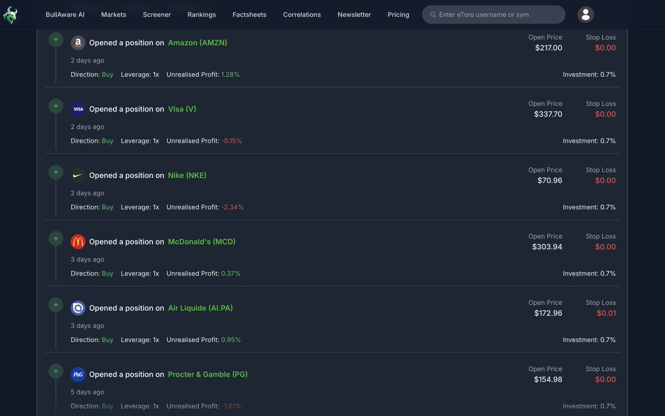Open the McDonald's (MCD) link
Screen dimensions: 665x416
tap(202, 242)
